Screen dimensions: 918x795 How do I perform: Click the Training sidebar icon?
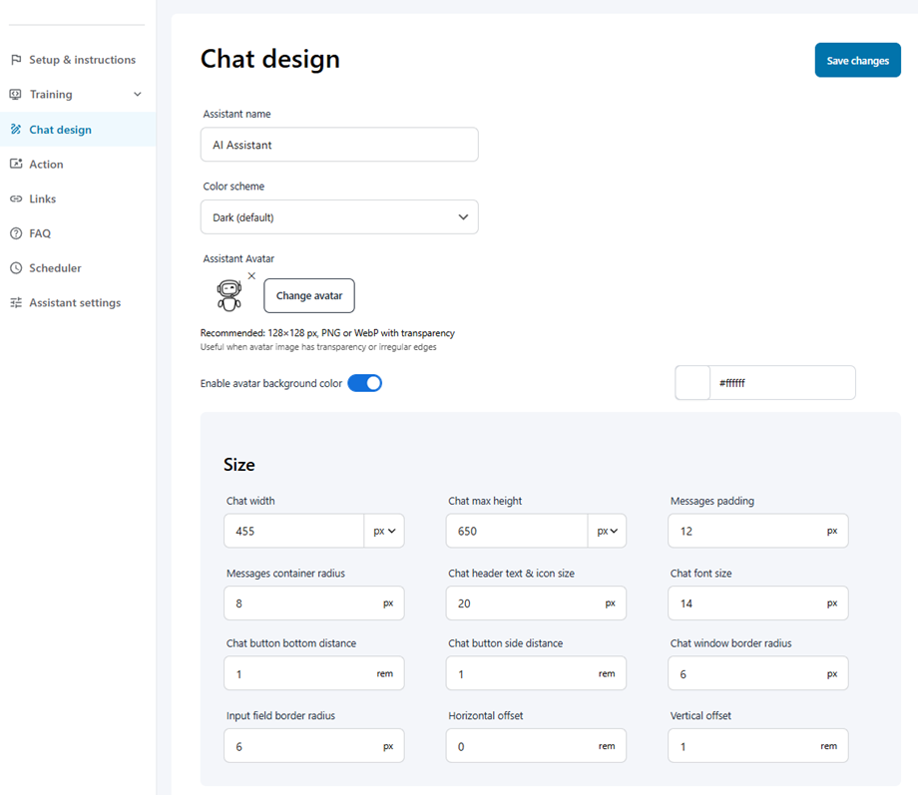(x=14, y=94)
